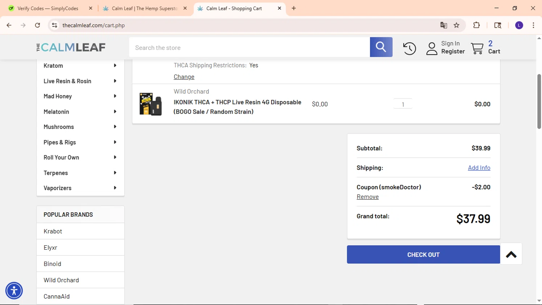542x305 pixels.
Task: Click the CALMLEAF logo
Action: [71, 47]
